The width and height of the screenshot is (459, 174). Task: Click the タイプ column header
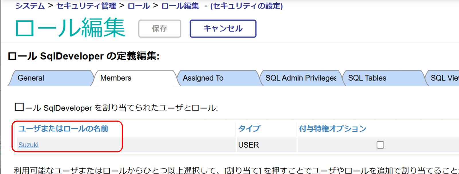[x=249, y=129]
